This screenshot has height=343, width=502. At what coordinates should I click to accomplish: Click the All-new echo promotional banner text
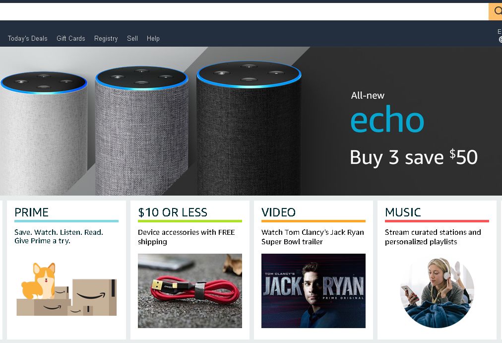point(387,113)
